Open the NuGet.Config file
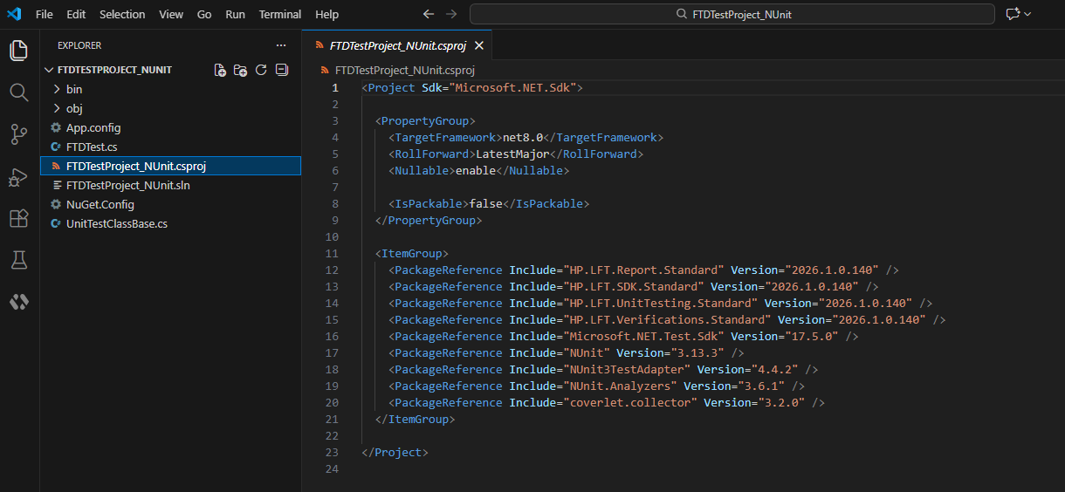Screen dimensions: 1065x492 coord(100,204)
